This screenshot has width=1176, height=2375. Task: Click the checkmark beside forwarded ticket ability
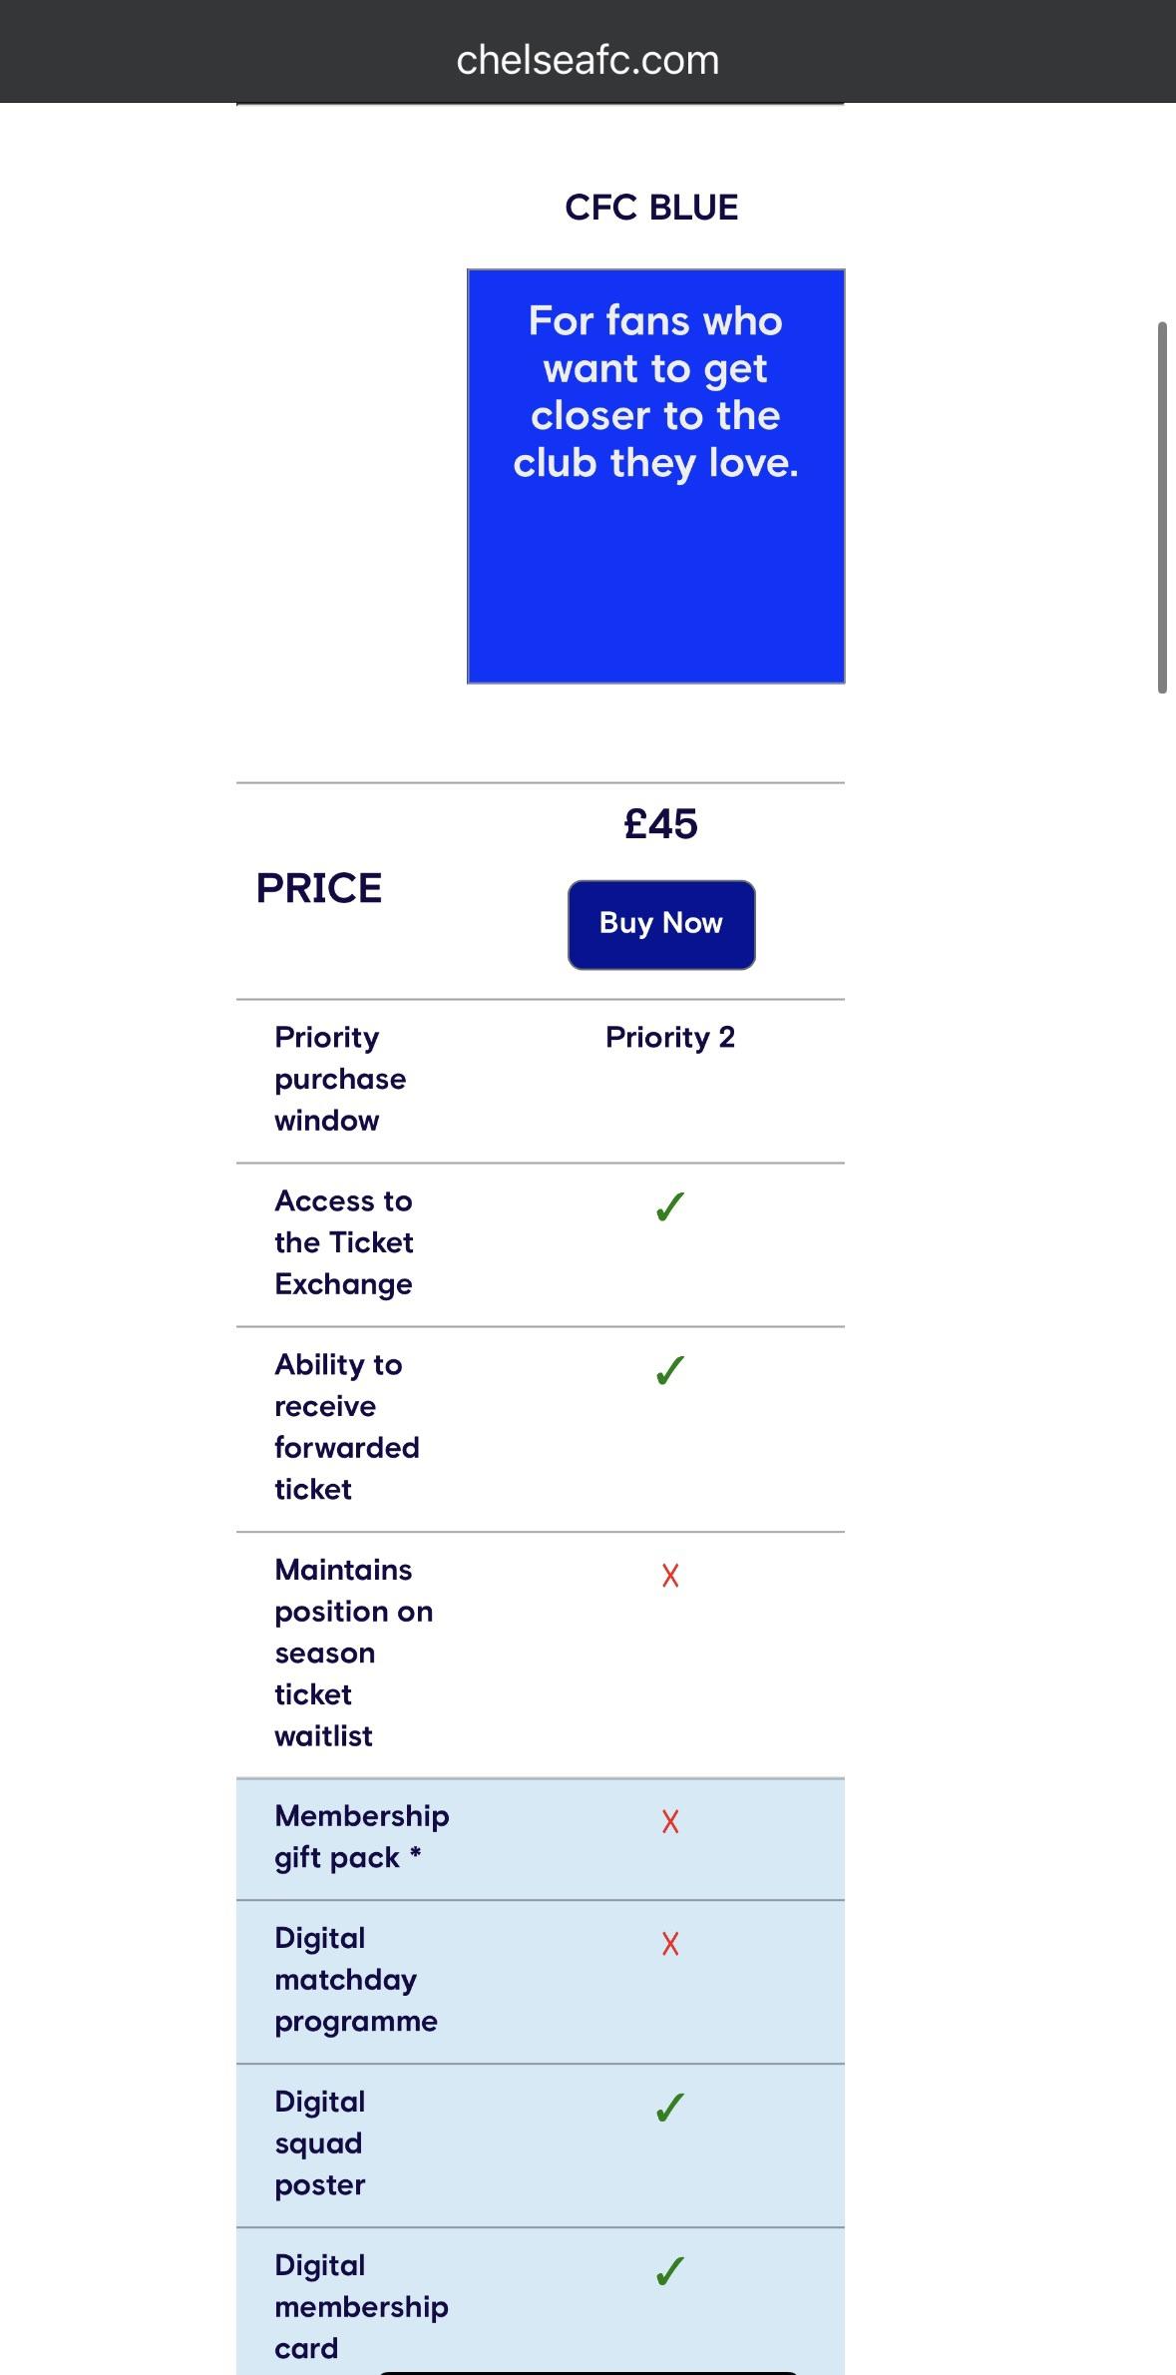668,1372
